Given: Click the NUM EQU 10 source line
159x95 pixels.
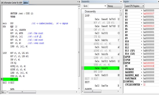Looking at the screenshot, I should click(x=10, y=27).
